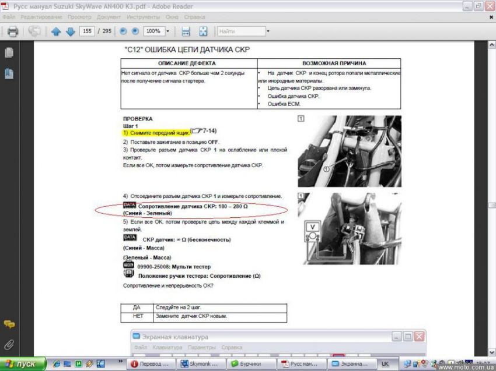Open the Документ menu
This screenshot has height=371, width=496.
pos(109,17)
